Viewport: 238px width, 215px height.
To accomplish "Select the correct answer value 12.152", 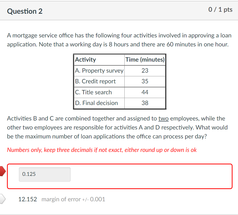I will [x=27, y=199].
